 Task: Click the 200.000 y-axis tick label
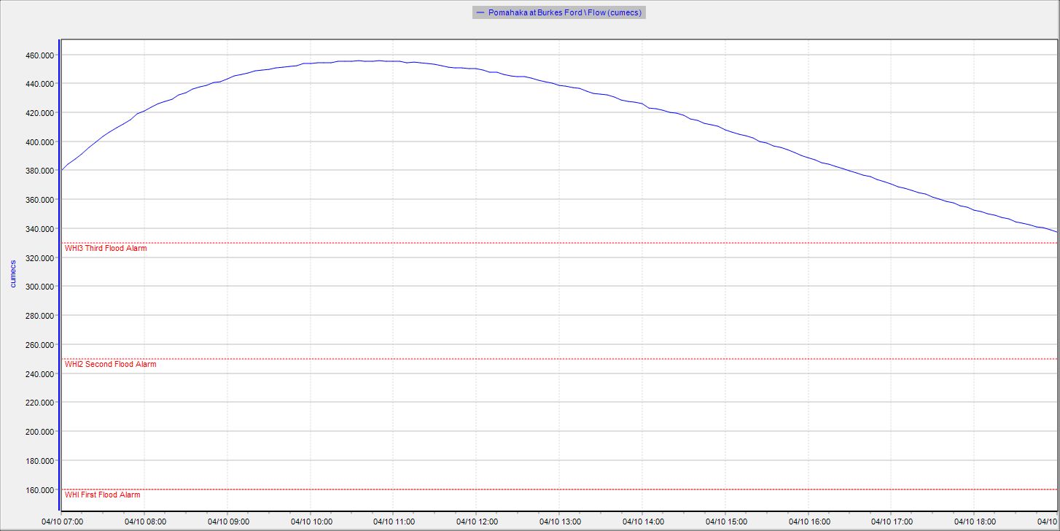point(39,432)
